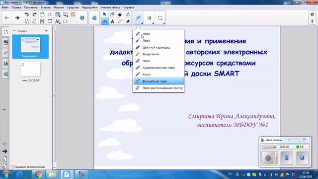Open Google Chrome from taskbar
318x179 pixels.
coord(38,175)
